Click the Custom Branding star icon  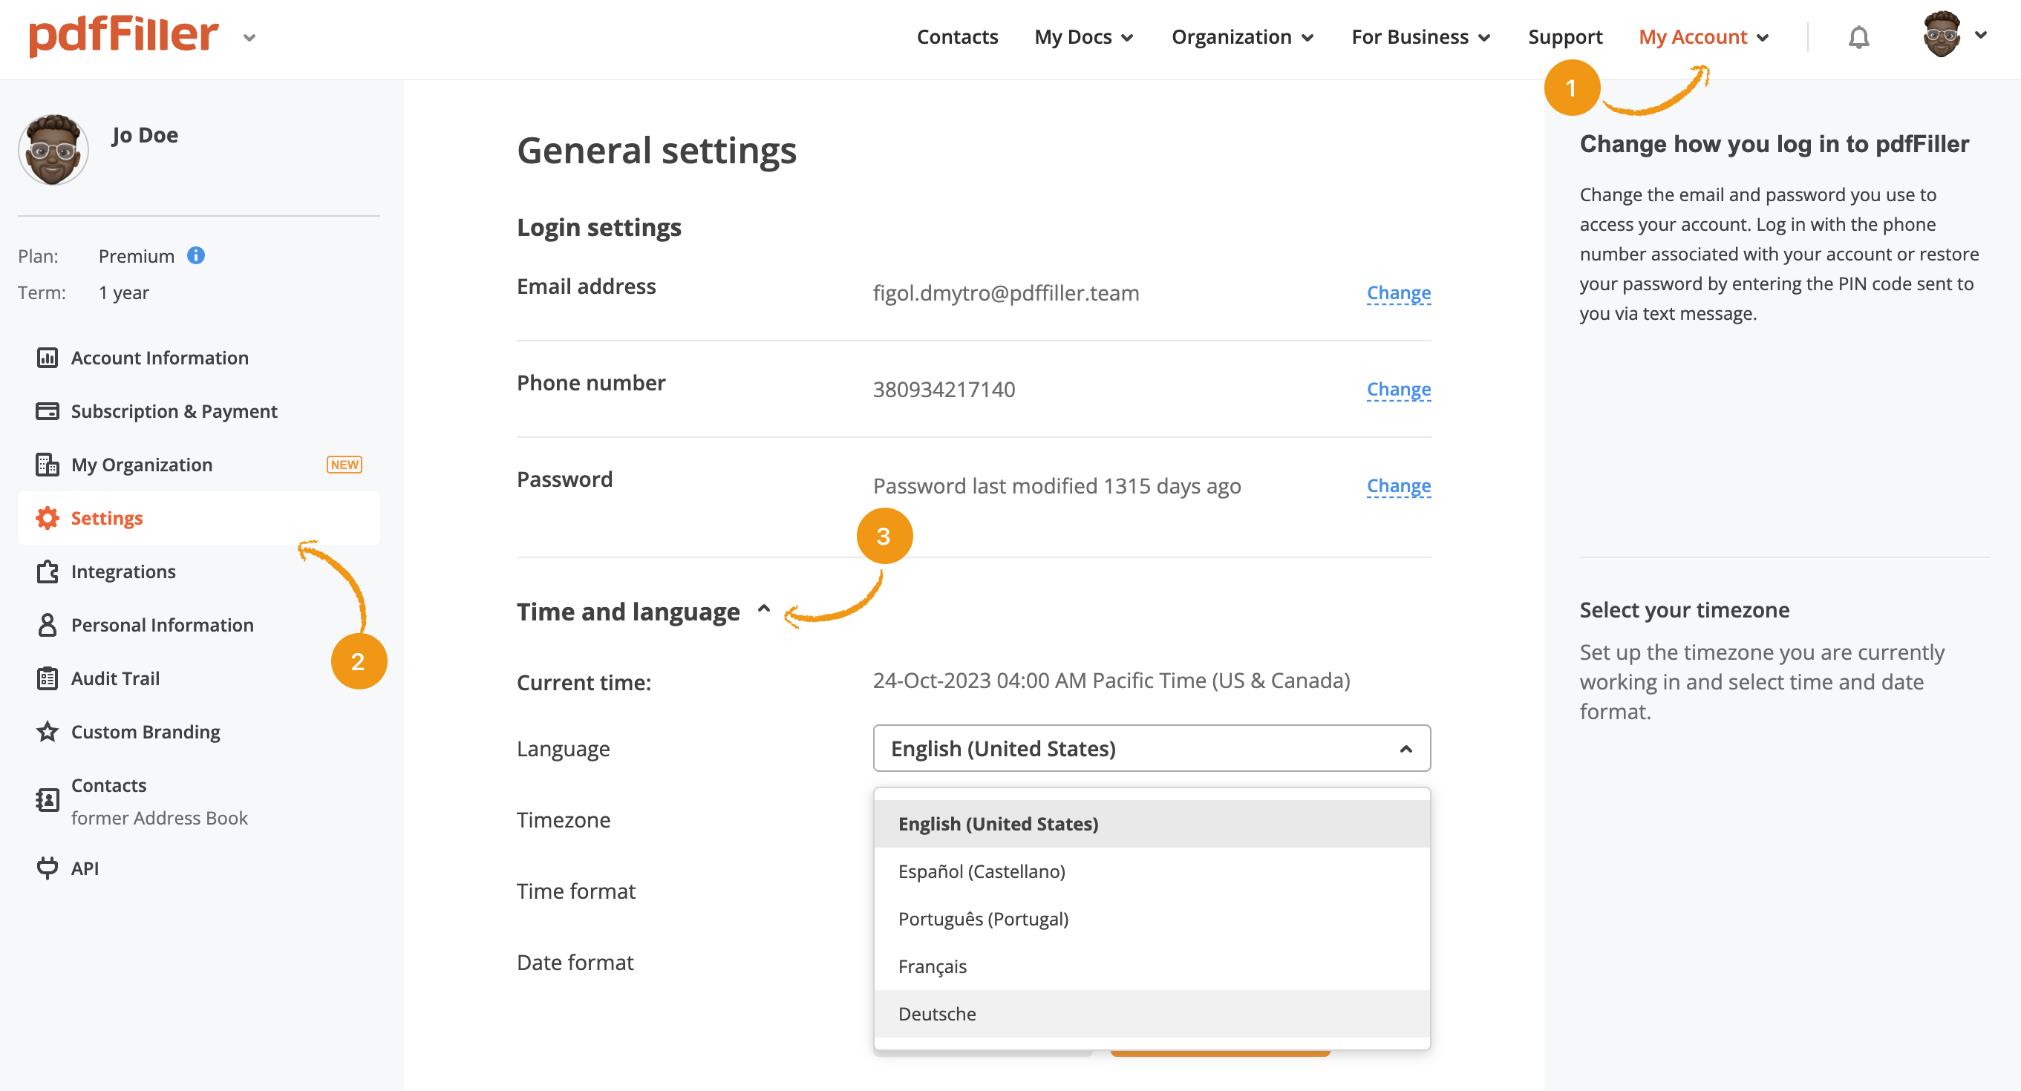pyautogui.click(x=47, y=732)
